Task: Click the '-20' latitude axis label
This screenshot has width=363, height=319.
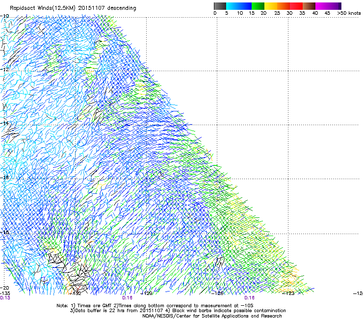Action: [4, 288]
